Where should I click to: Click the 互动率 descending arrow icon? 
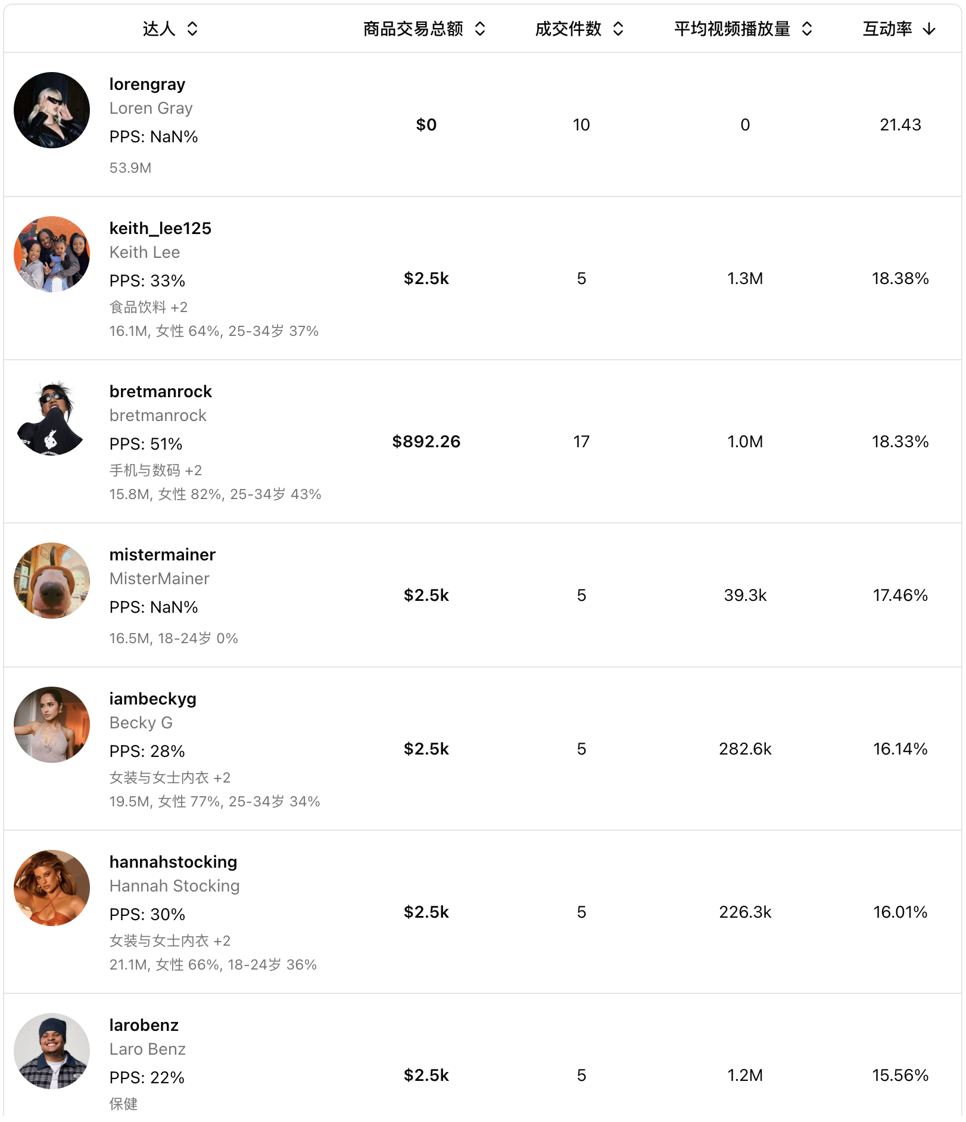[x=929, y=29]
